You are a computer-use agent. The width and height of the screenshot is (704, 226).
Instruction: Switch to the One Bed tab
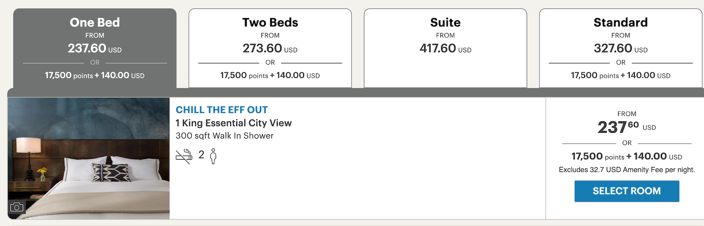coord(95,22)
